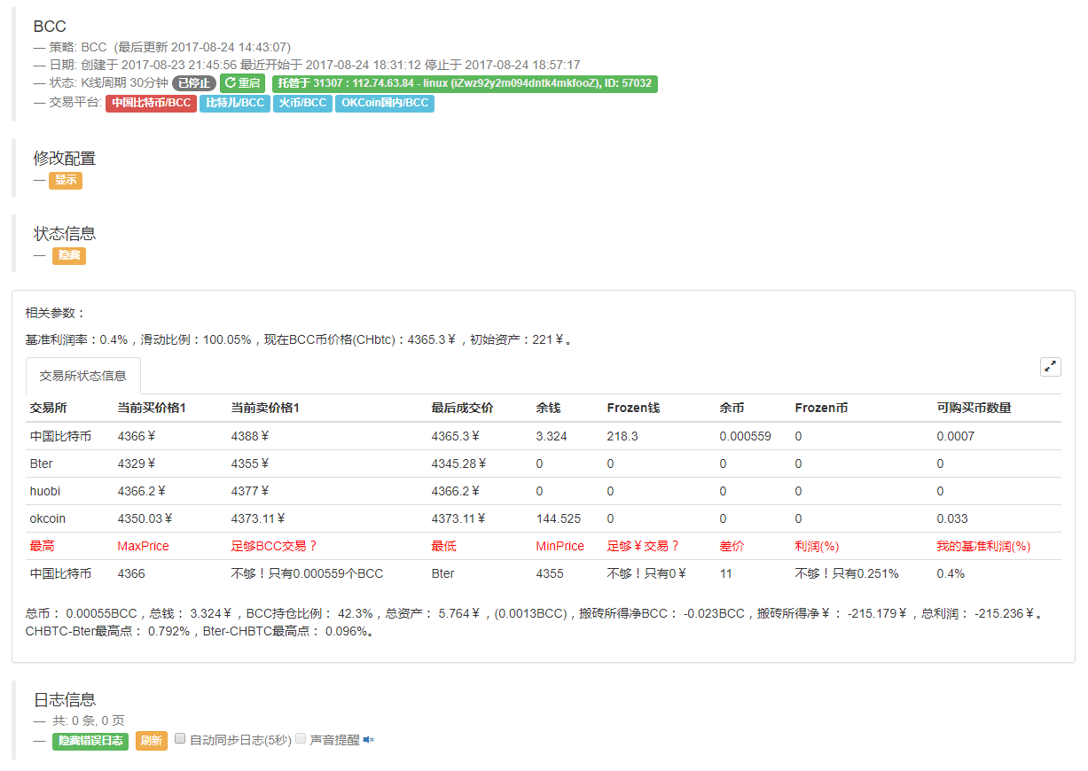The image size is (1088, 771).
Task: Click the 144.525 okcoin balance cell
Action: [x=558, y=518]
